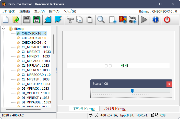Click the blue Scale slider thumb

click(132, 91)
